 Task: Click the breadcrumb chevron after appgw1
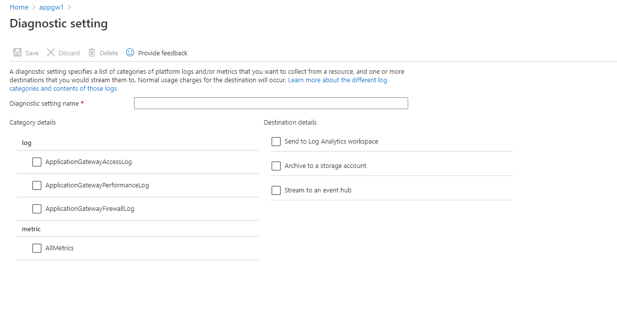(x=69, y=7)
